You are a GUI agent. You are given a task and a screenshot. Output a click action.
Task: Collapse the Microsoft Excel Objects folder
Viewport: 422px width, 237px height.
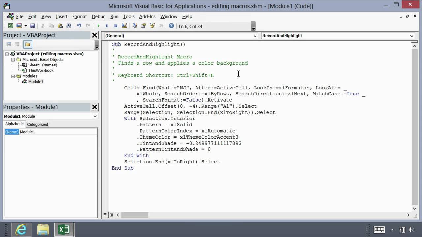click(x=13, y=59)
